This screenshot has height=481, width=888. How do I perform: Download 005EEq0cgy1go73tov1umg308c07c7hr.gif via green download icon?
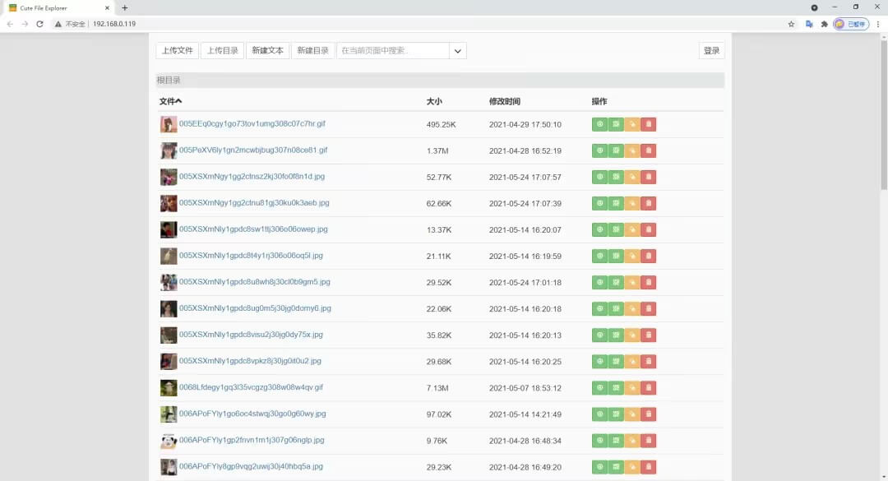tap(599, 123)
